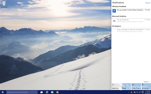
Task: Open network status tray icon
Action: coord(137,92)
